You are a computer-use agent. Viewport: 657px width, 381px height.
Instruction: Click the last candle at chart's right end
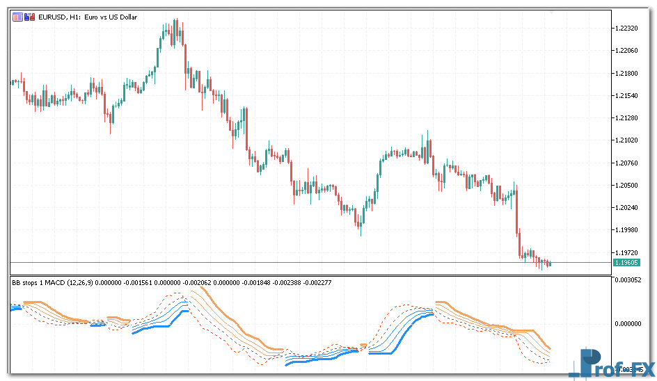pyautogui.click(x=549, y=263)
